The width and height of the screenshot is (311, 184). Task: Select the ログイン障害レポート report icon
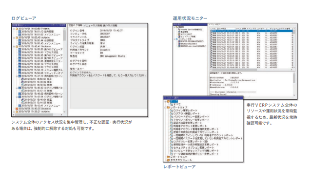coord(172,110)
